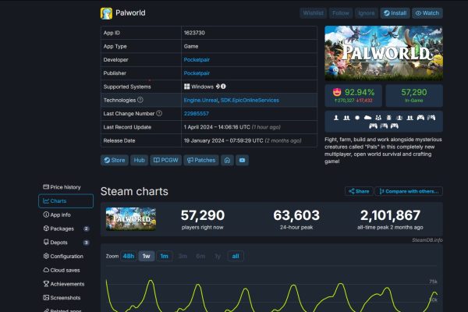Set chart zoom to 6m
The width and height of the screenshot is (468, 312).
click(200, 256)
